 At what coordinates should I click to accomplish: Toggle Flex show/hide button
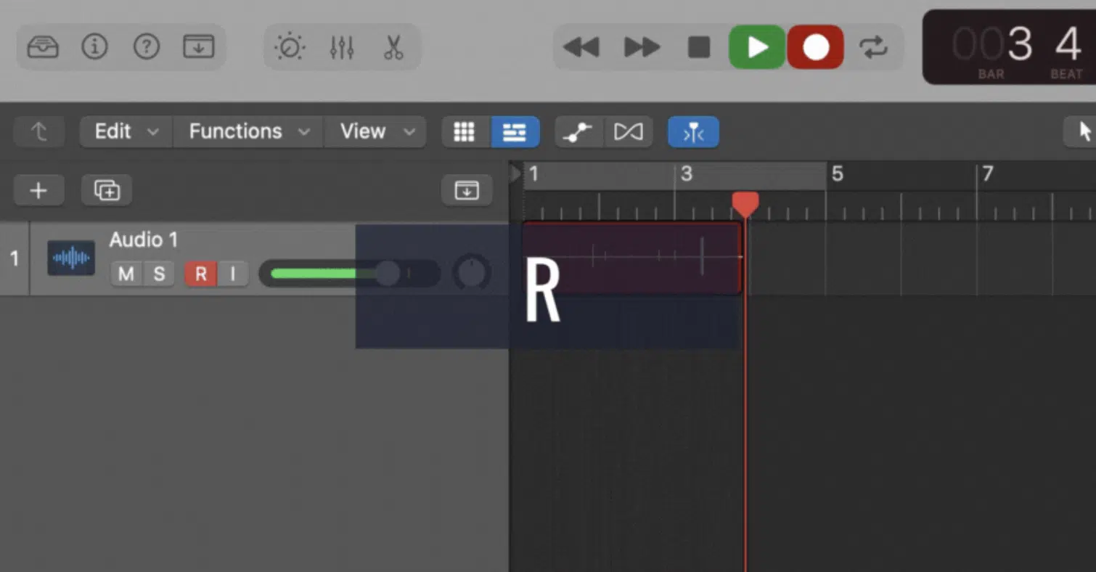click(628, 132)
